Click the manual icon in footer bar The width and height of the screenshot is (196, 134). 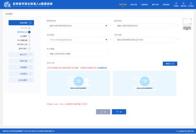tap(186, 131)
